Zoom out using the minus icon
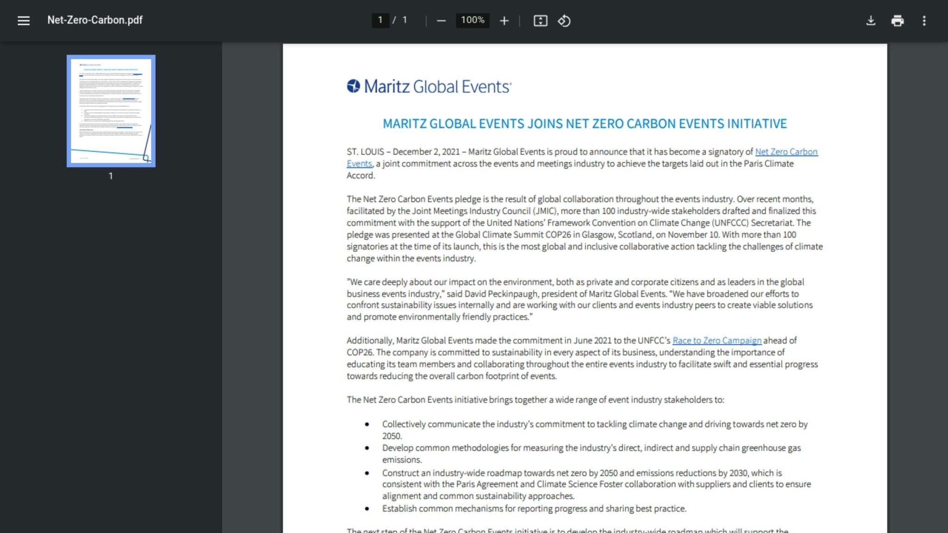 [441, 21]
